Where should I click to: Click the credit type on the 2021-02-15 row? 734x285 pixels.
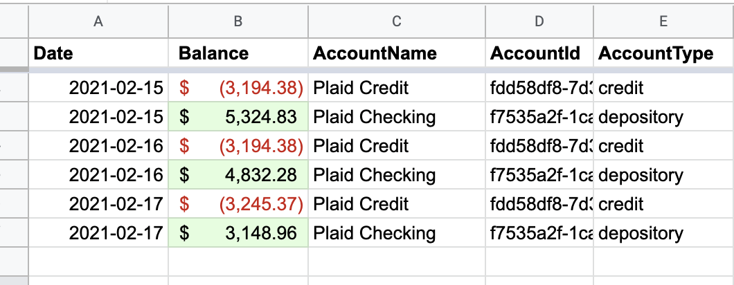[x=663, y=88]
